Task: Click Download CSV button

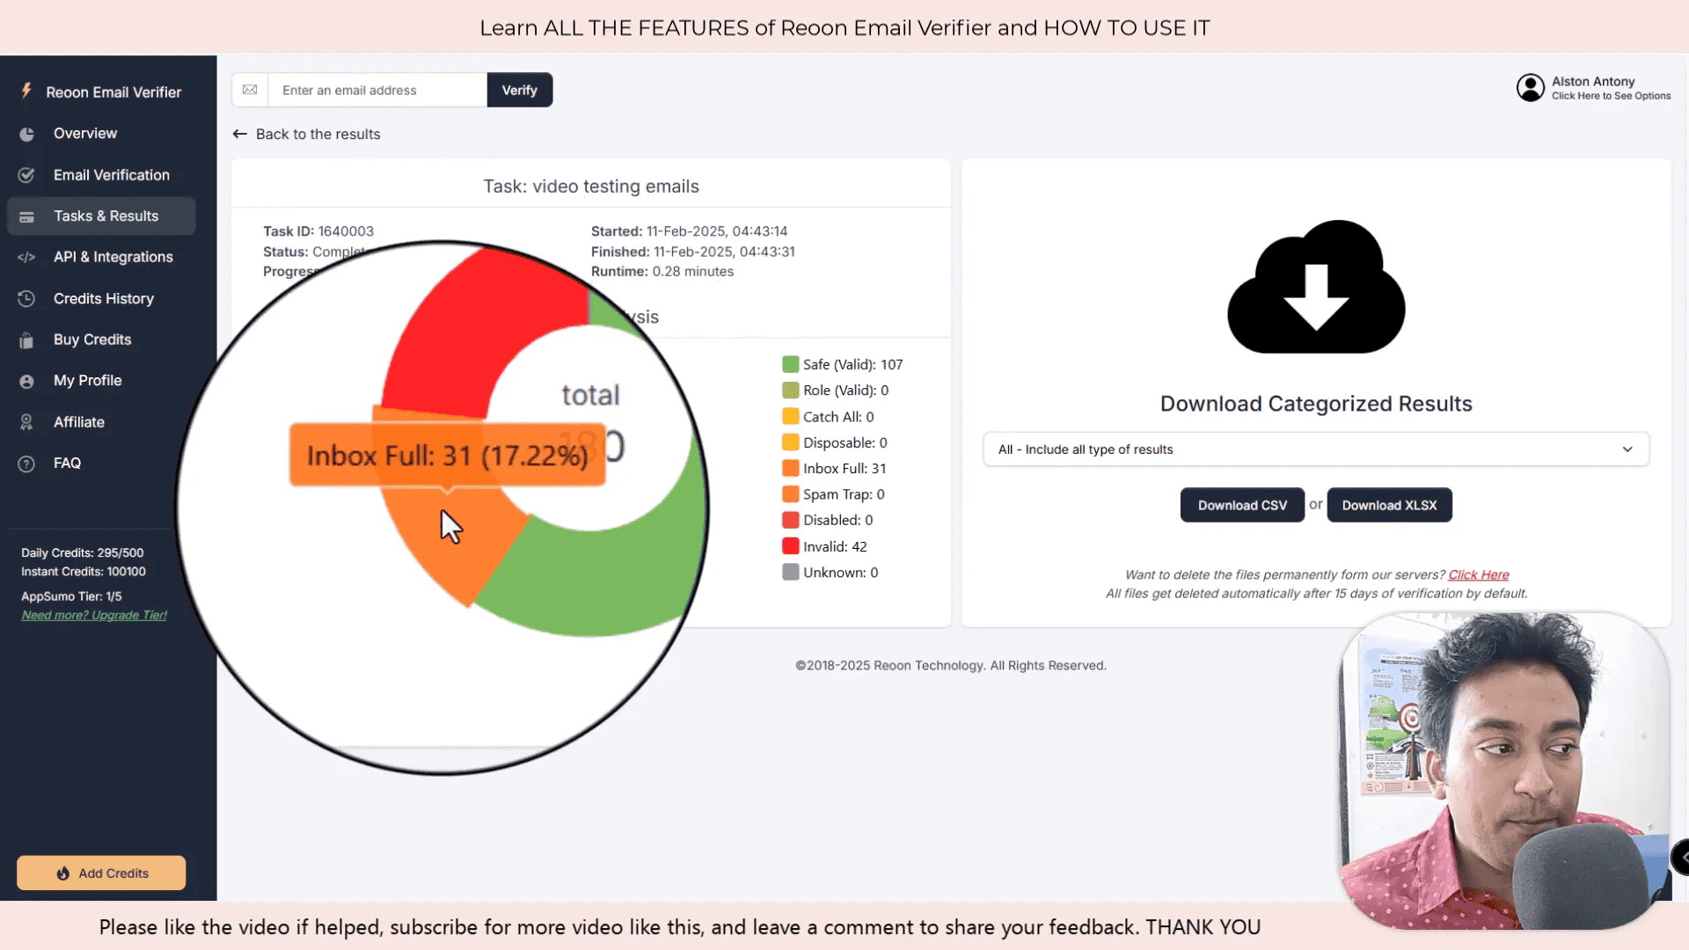Action: [x=1242, y=505]
